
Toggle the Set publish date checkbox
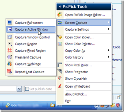27,89
